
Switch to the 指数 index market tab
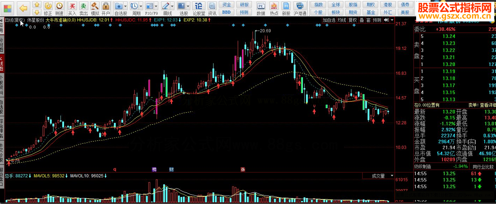coord(318,5)
